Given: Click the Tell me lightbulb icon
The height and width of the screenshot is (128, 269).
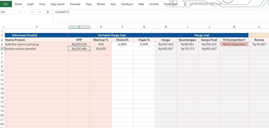Looking at the screenshot, I should tap(185, 4).
